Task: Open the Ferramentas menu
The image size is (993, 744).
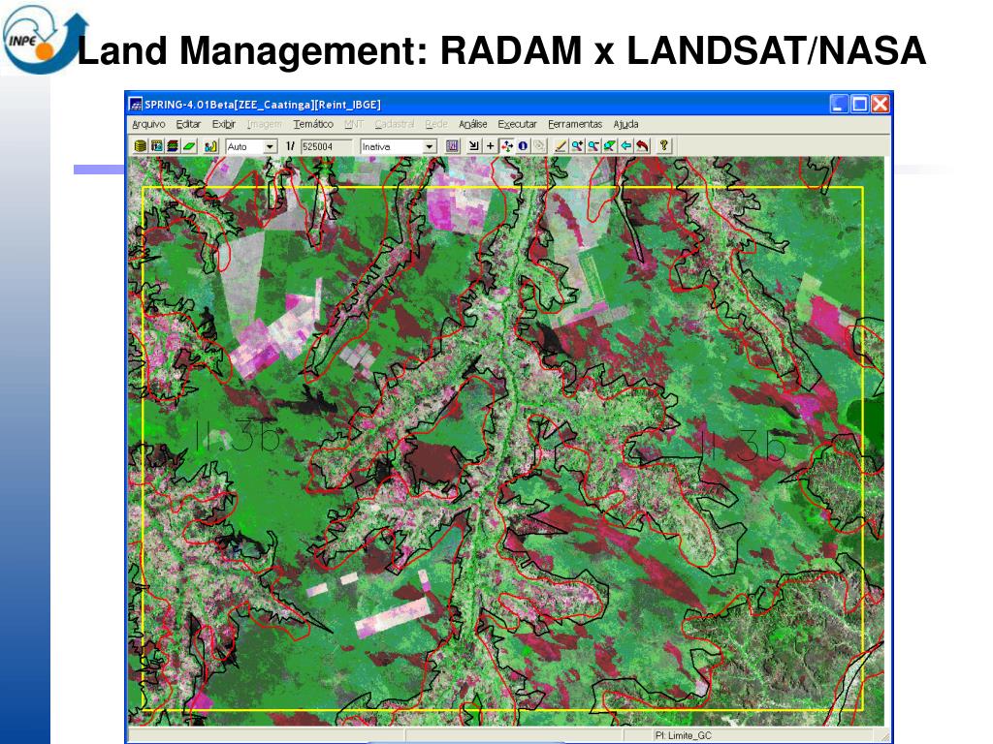Action: pyautogui.click(x=575, y=124)
